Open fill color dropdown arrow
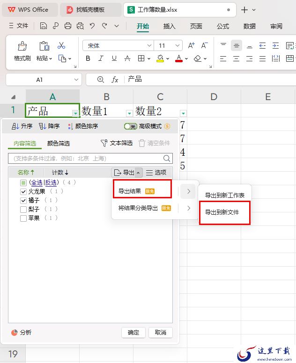This screenshot has width=296, height=363. pyautogui.click(x=168, y=58)
